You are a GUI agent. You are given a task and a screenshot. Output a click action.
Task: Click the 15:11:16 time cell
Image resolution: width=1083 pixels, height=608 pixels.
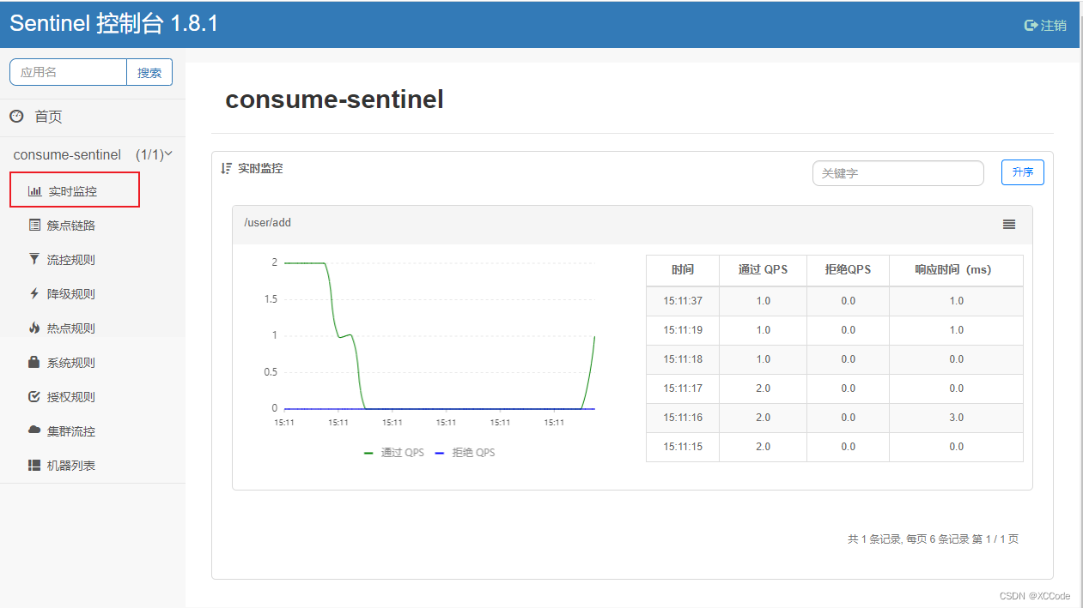pyautogui.click(x=683, y=418)
